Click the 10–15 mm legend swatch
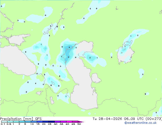Screen dimensions: 162x125 click(34, 122)
